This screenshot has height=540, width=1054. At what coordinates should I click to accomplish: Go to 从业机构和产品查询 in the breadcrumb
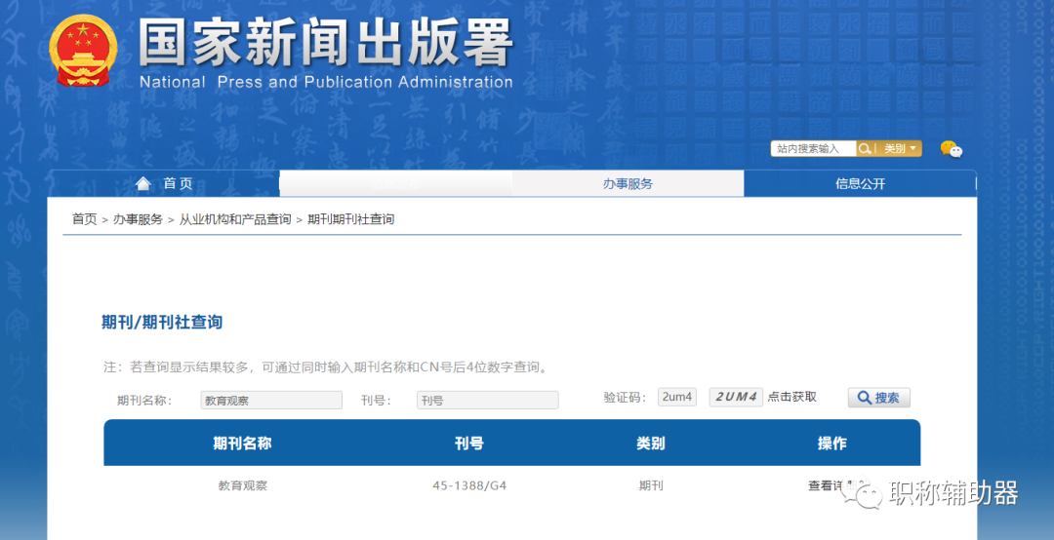coord(235,219)
